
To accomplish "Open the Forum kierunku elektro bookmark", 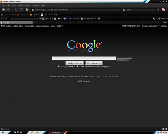I will [x=50, y=15].
